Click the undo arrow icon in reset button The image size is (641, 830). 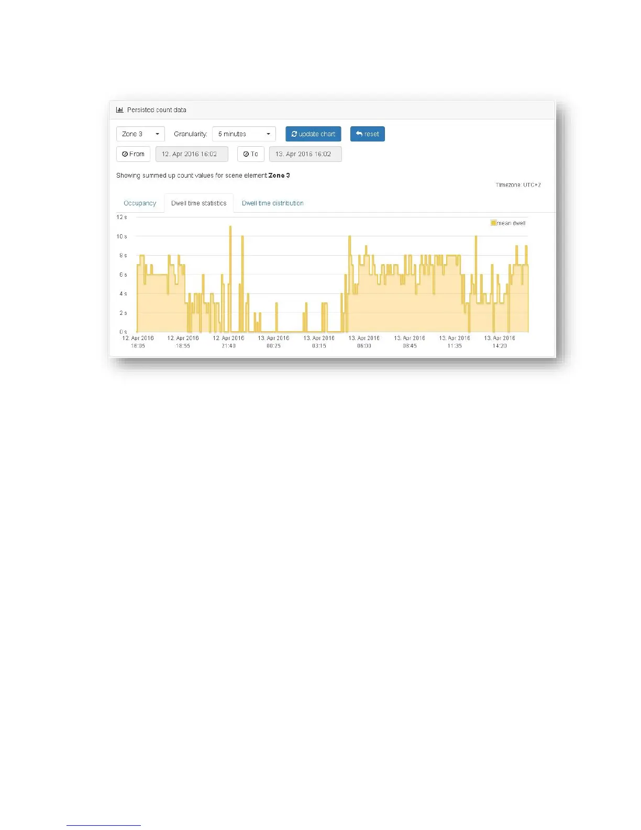coord(359,134)
